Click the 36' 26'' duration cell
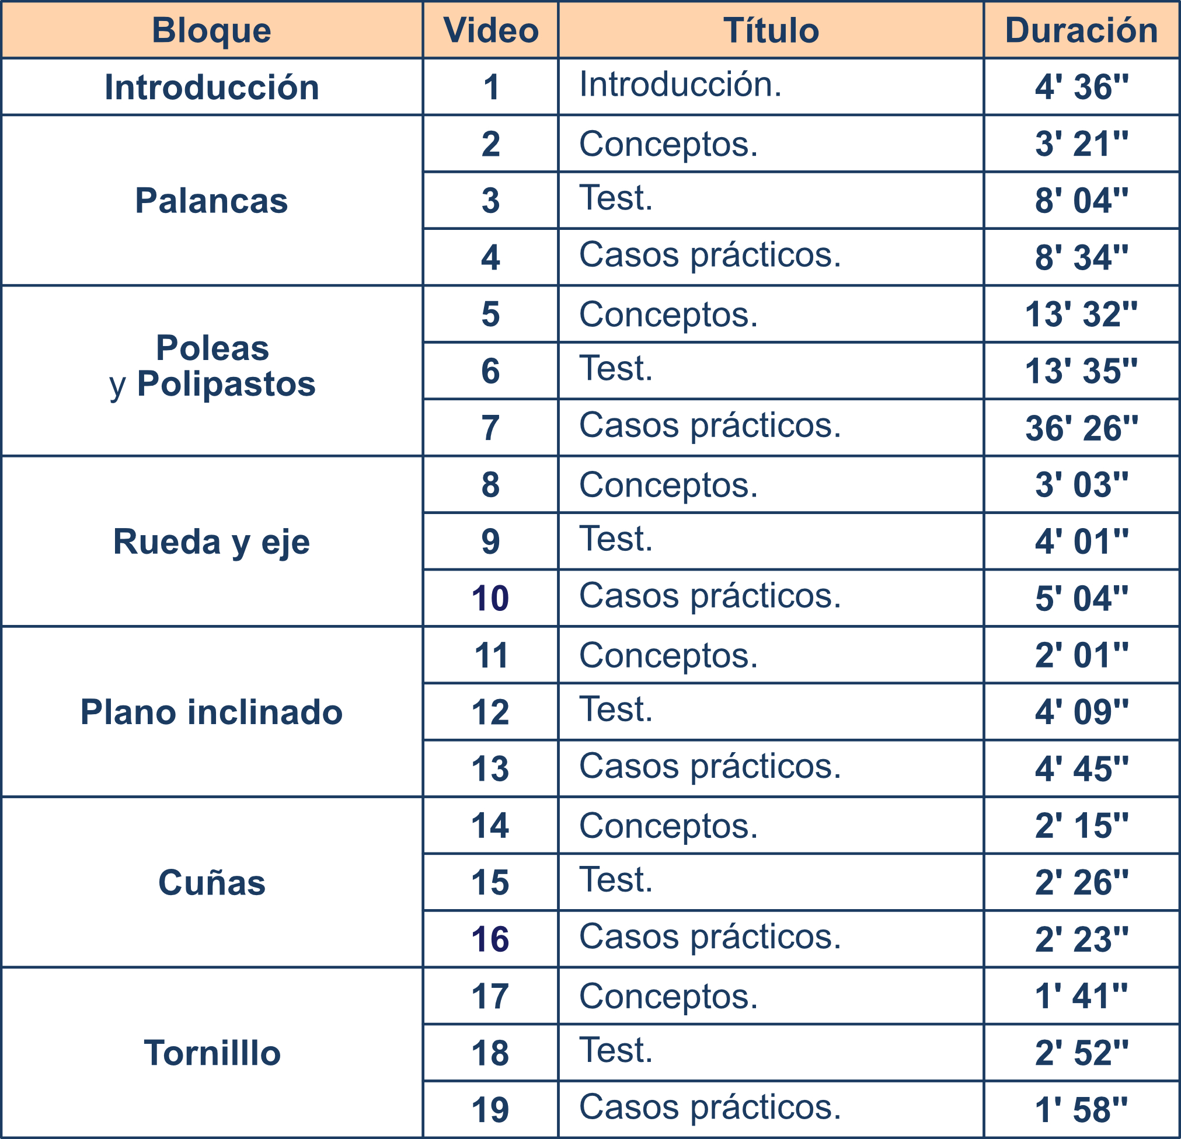Screen dimensions: 1181x1139 pos(1081,428)
